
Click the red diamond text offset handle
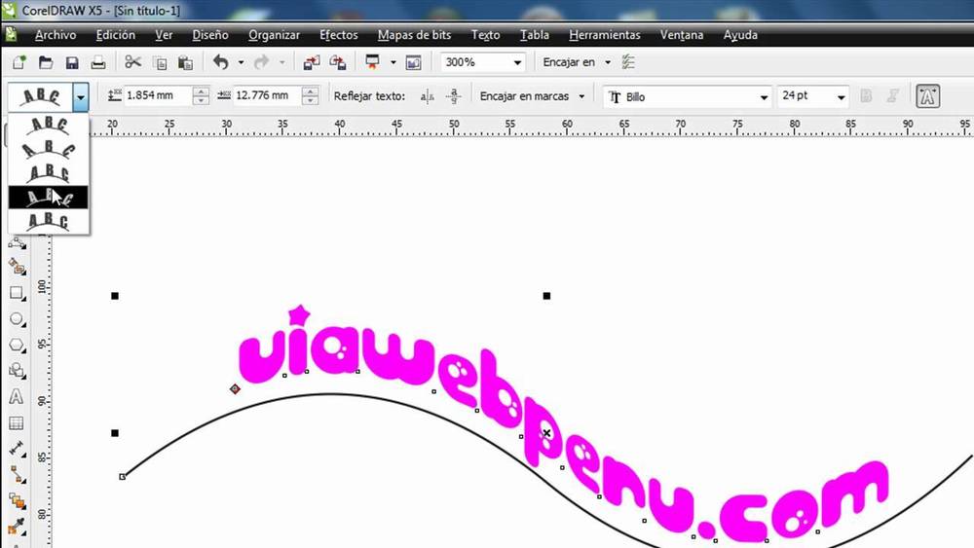(x=235, y=389)
